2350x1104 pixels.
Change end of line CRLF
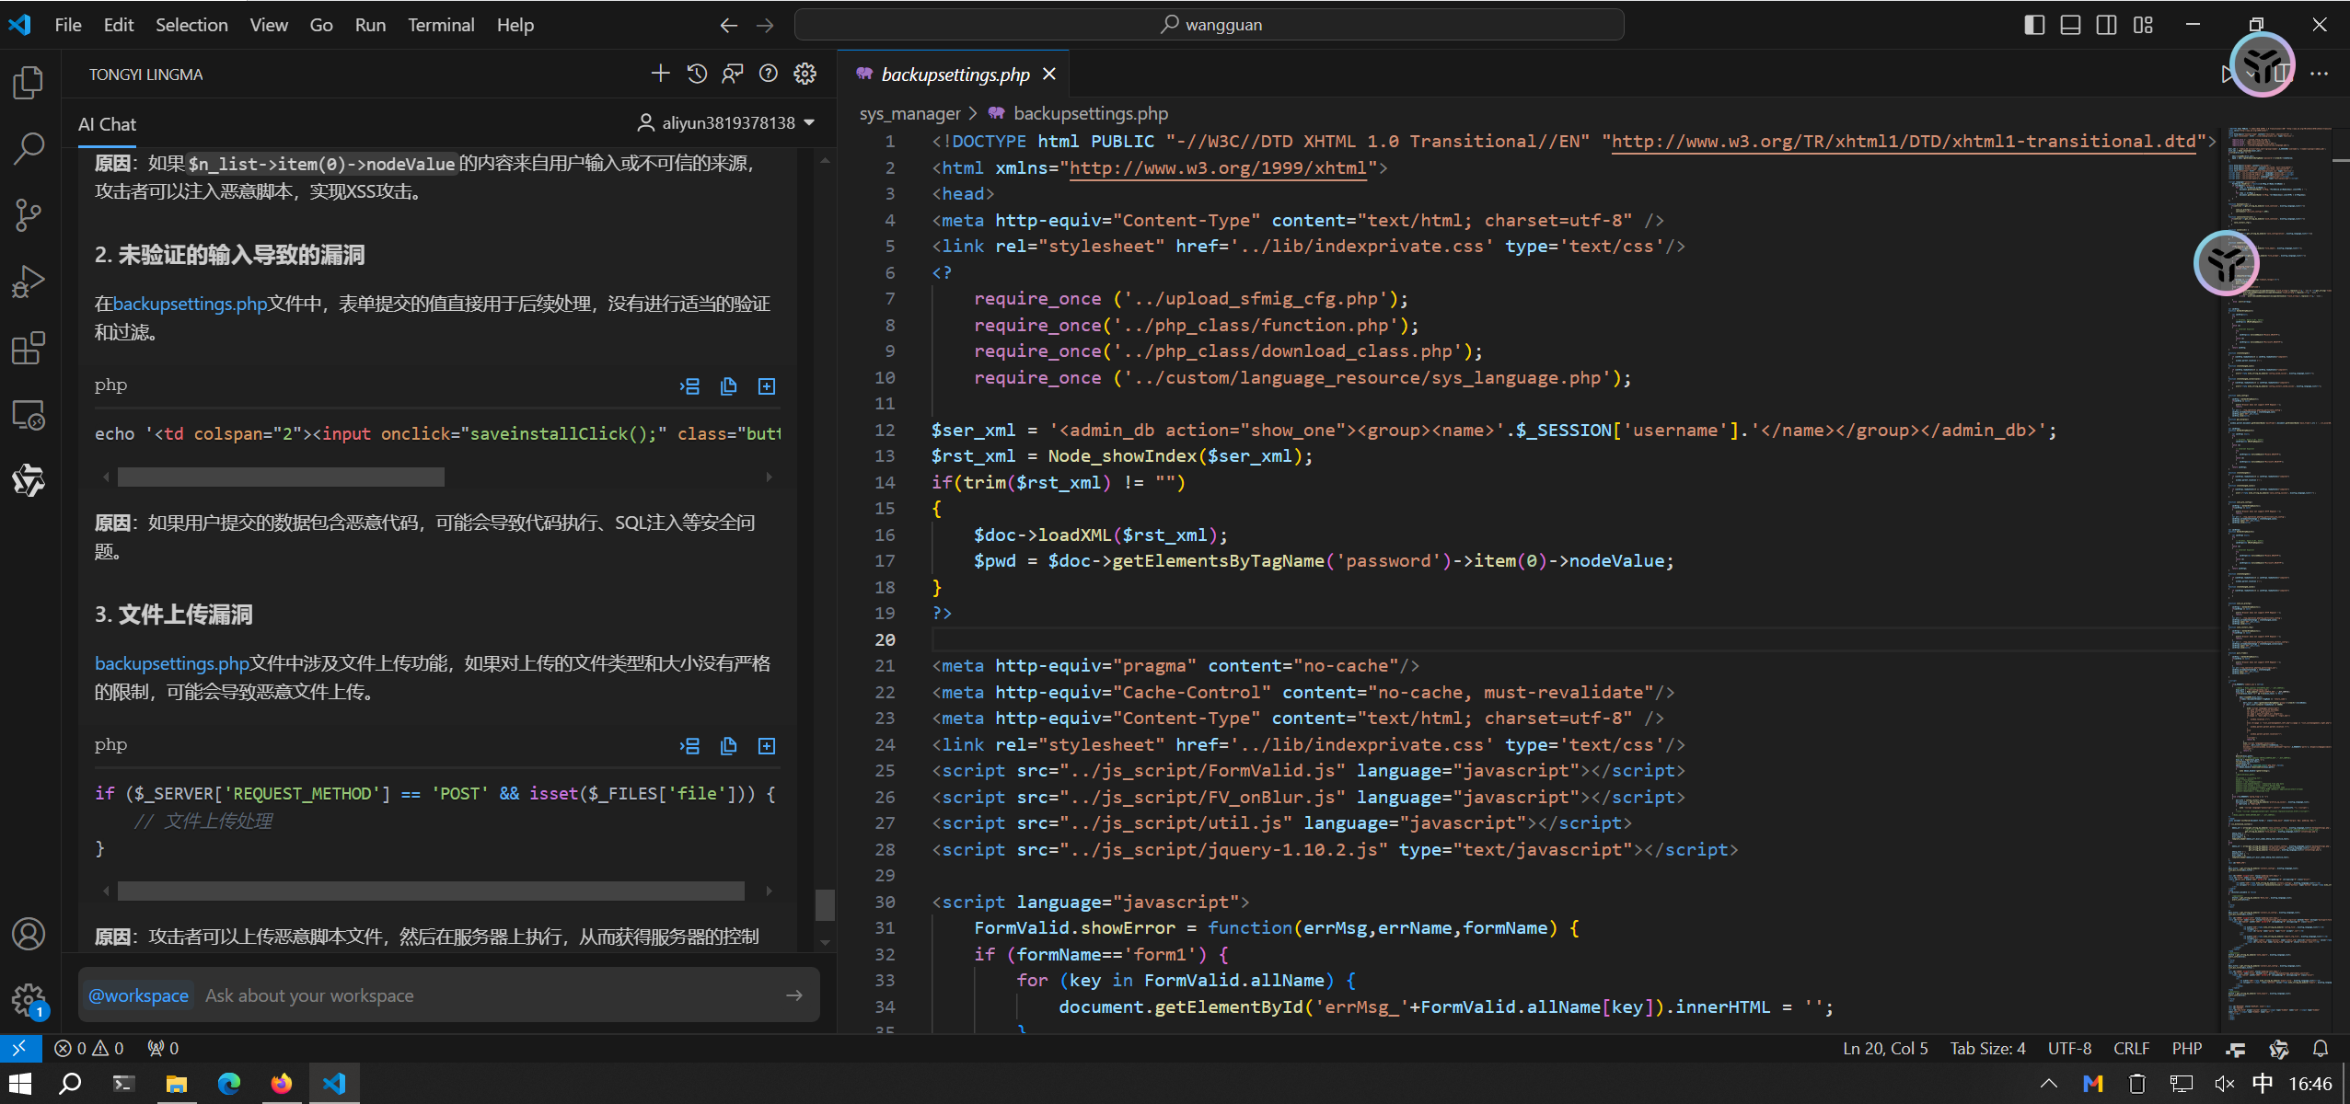pyautogui.click(x=2131, y=1048)
